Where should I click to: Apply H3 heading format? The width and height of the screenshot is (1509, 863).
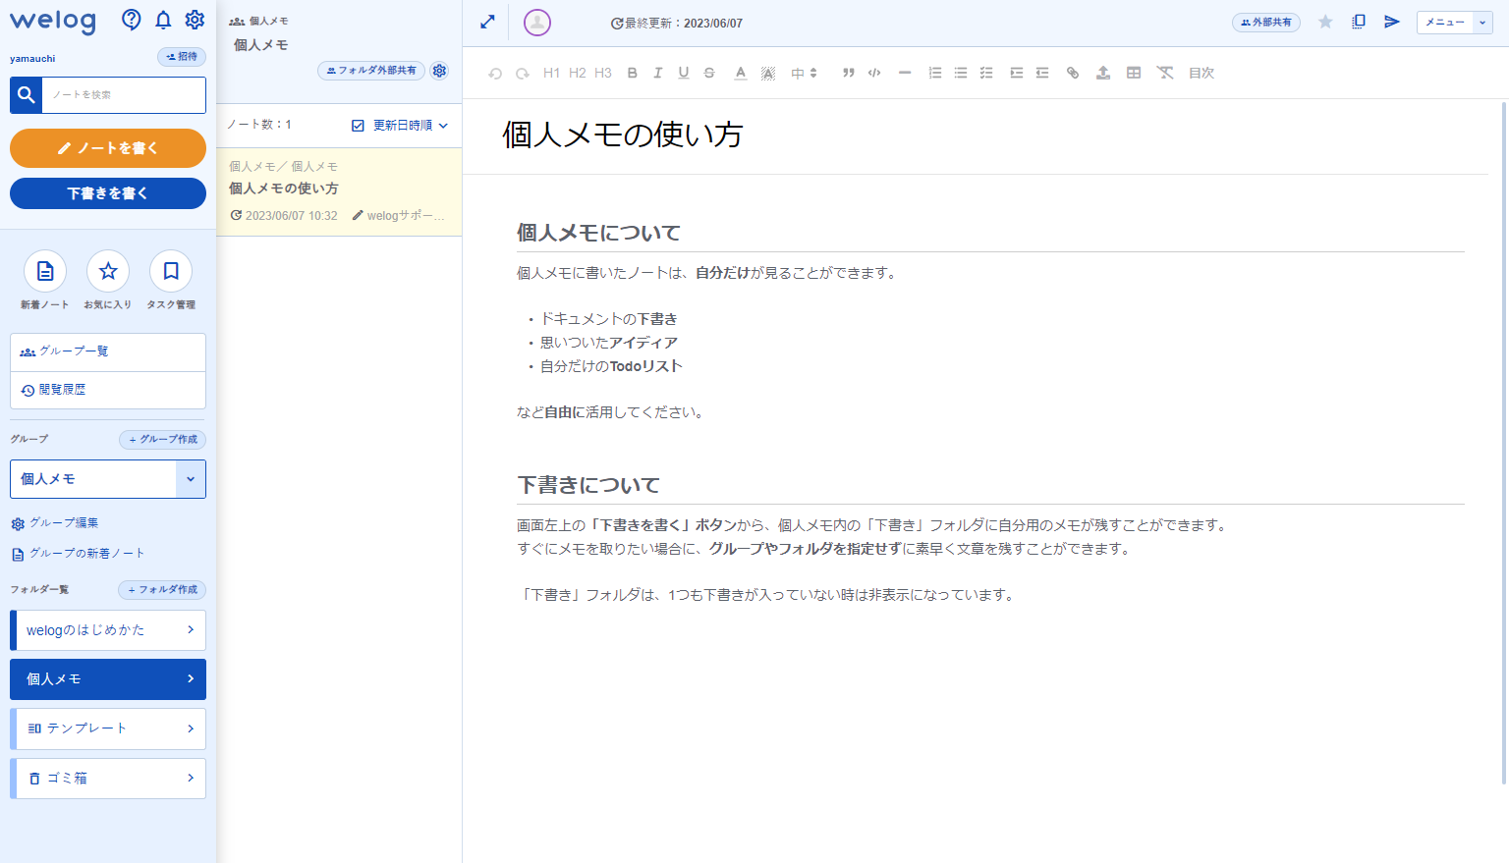(x=603, y=73)
